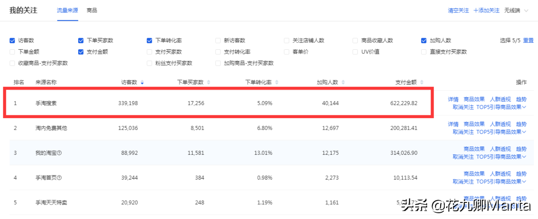Select source name 手淘搜索
Screen dimensions: 538x219
click(x=46, y=103)
